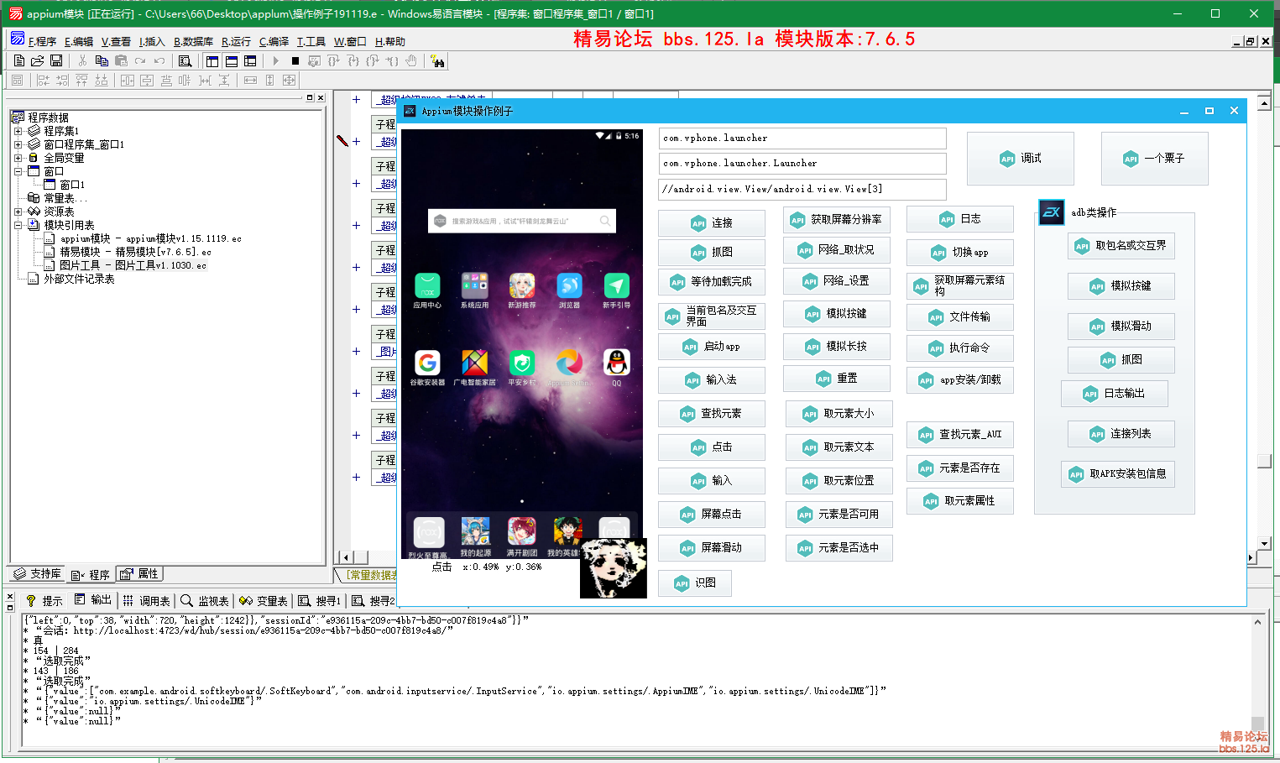Expand the 资源表 tree node

(x=18, y=212)
